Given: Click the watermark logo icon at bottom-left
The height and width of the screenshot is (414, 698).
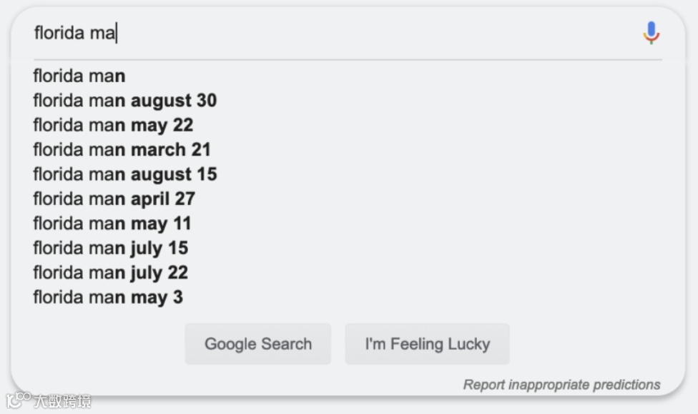Looking at the screenshot, I should [19, 400].
